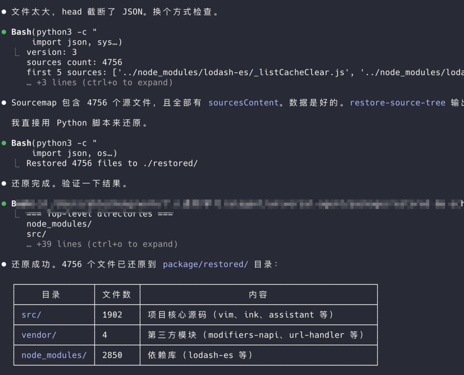Image resolution: width=464 pixels, height=375 pixels.
Task: Expand the +3 lines collapsed output
Action: tap(99, 82)
